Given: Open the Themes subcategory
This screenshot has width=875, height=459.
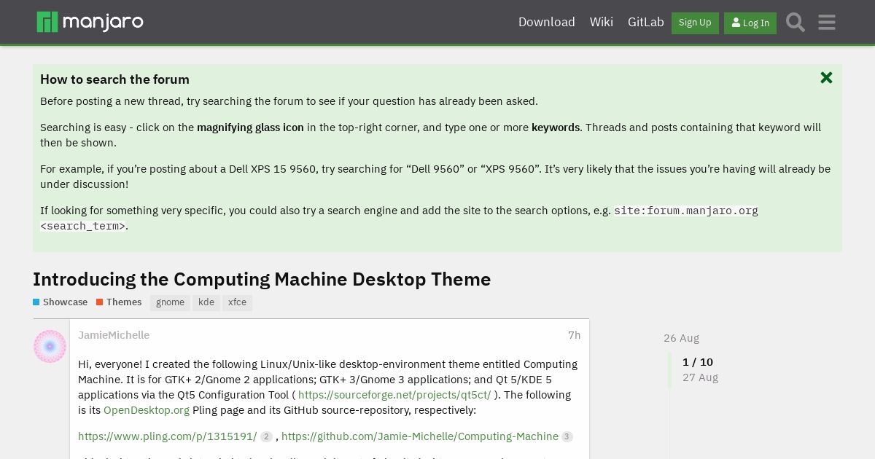Looking at the screenshot, I should tap(119, 302).
